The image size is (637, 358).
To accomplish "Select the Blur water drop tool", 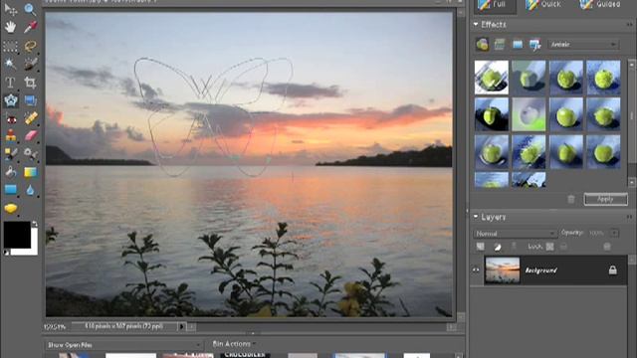I will click(30, 190).
